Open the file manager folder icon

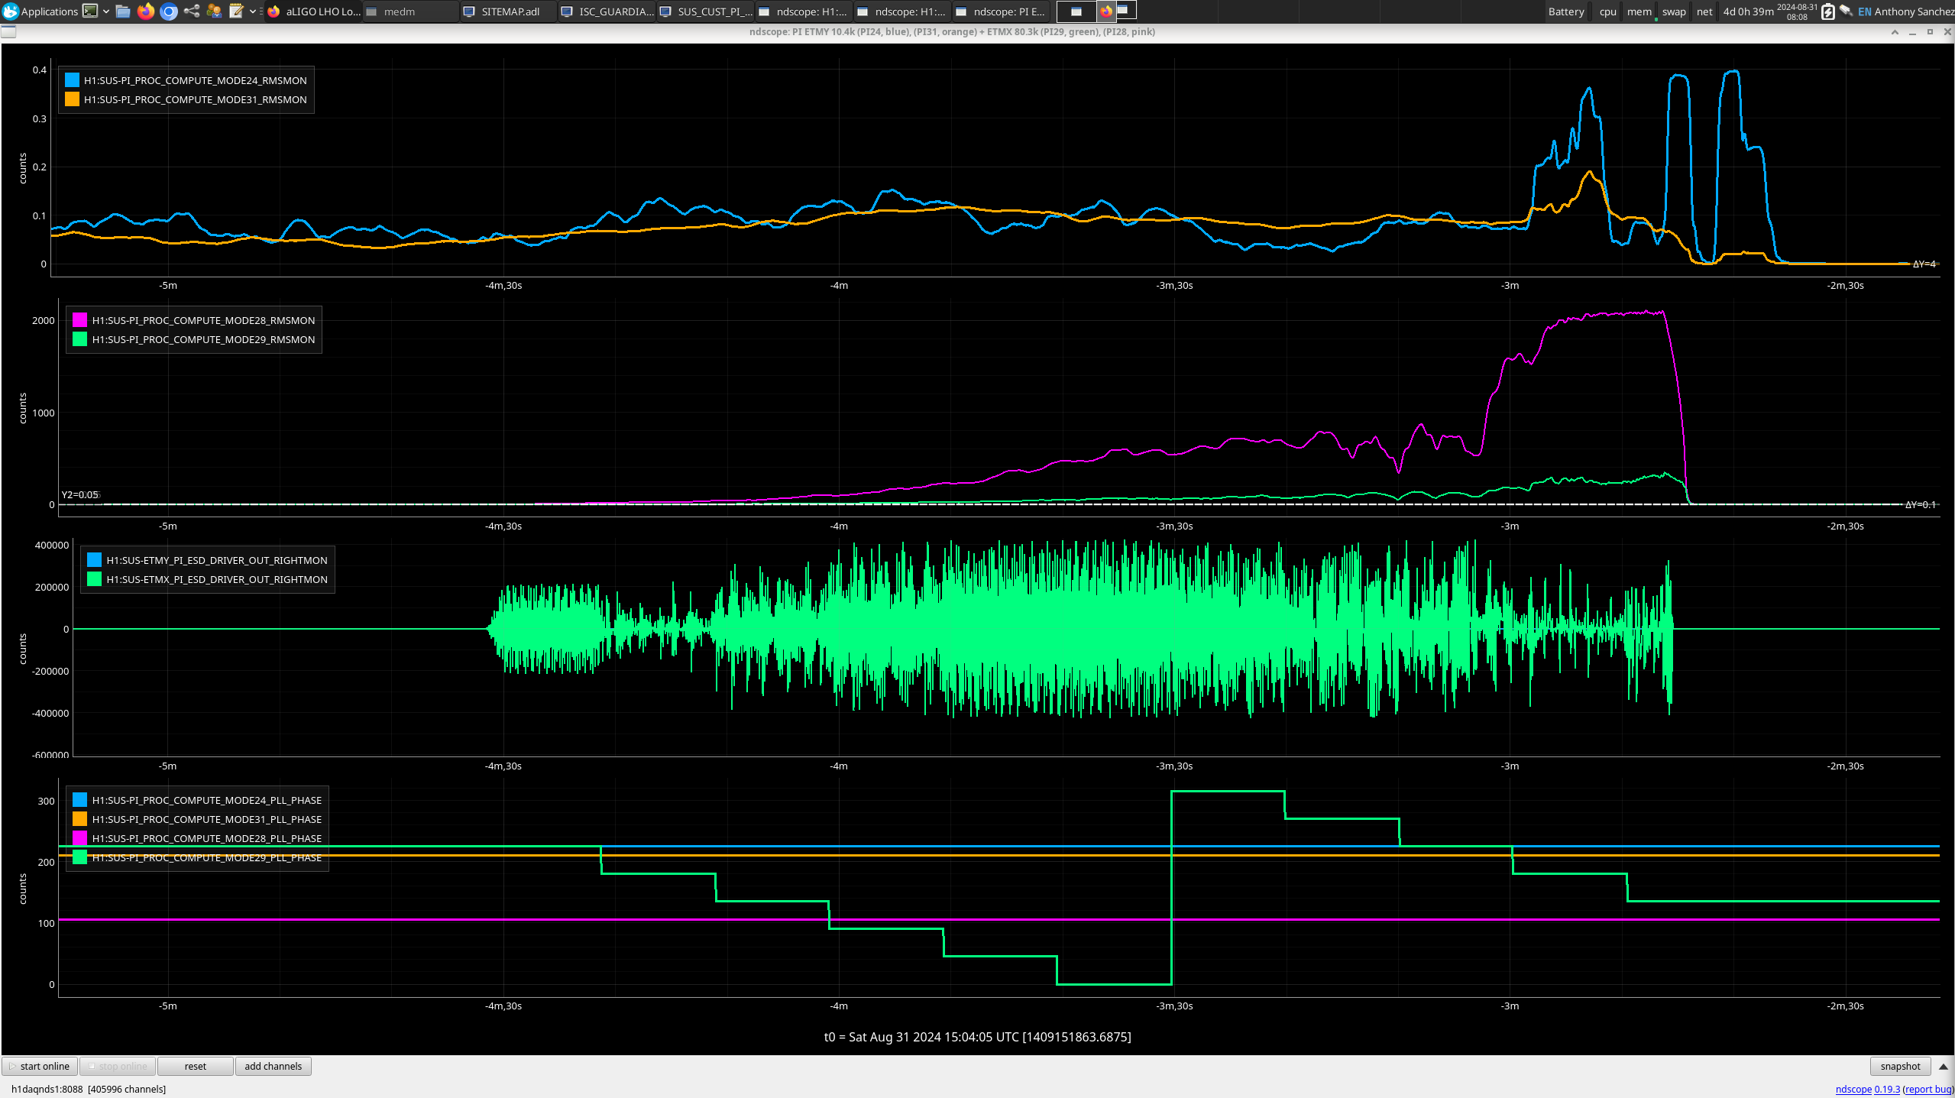123,11
